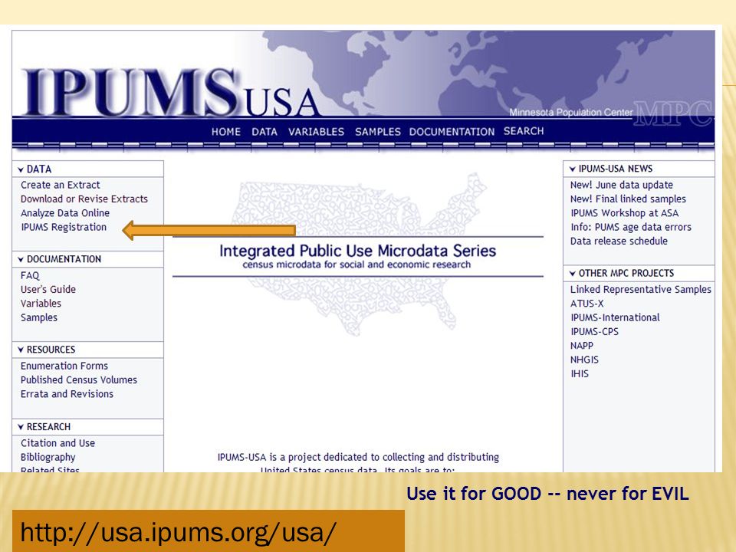Collapse the DOCUMENTATION sidebar section arrow
736x552 pixels.
coord(21,260)
